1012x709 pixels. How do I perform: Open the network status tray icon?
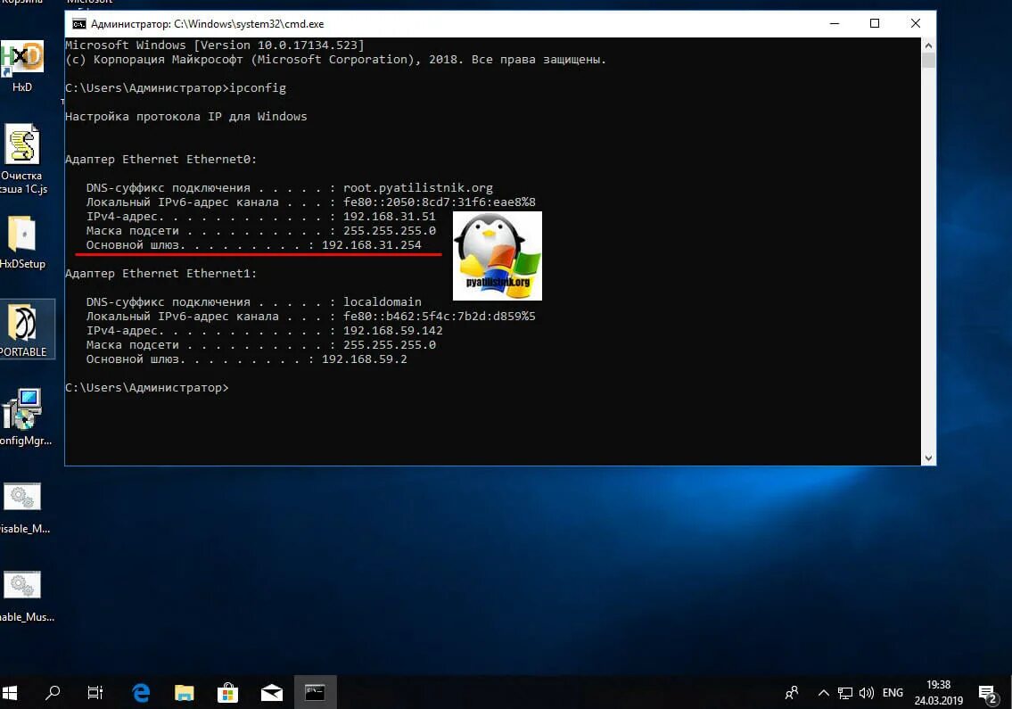click(845, 693)
